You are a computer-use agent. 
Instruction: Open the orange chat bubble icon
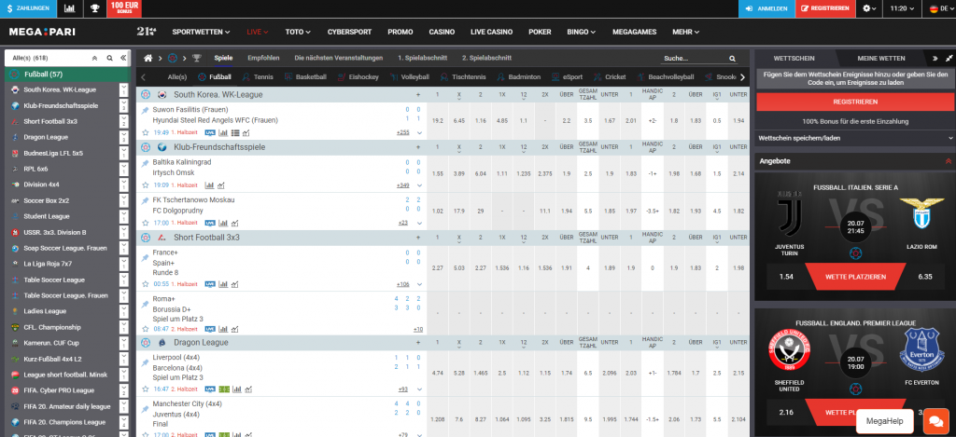(934, 421)
